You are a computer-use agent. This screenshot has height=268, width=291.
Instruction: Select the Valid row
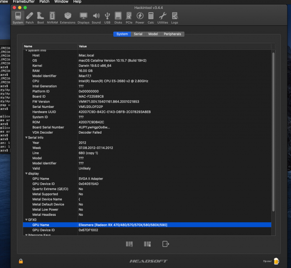147,168
